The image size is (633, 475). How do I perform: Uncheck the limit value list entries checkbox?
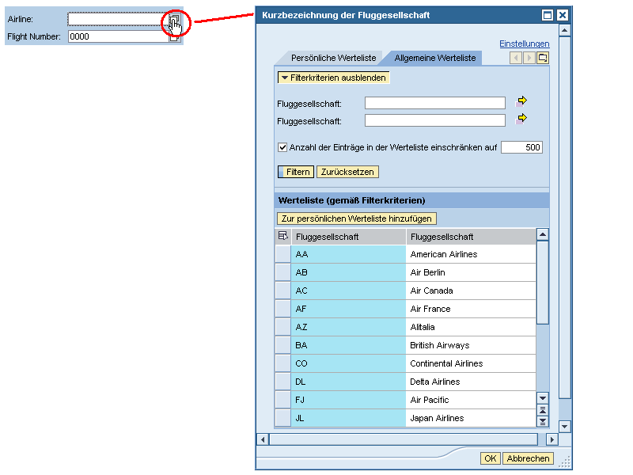click(282, 147)
